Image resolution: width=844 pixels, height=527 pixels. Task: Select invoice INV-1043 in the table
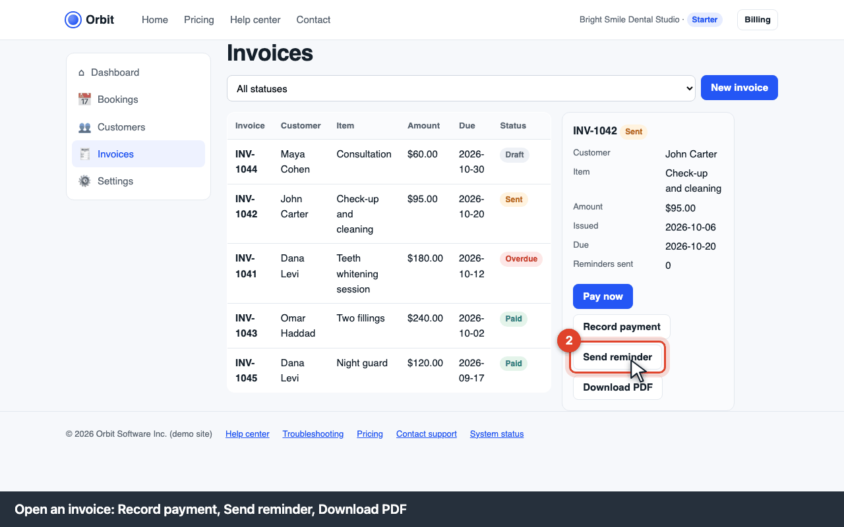pyautogui.click(x=389, y=325)
